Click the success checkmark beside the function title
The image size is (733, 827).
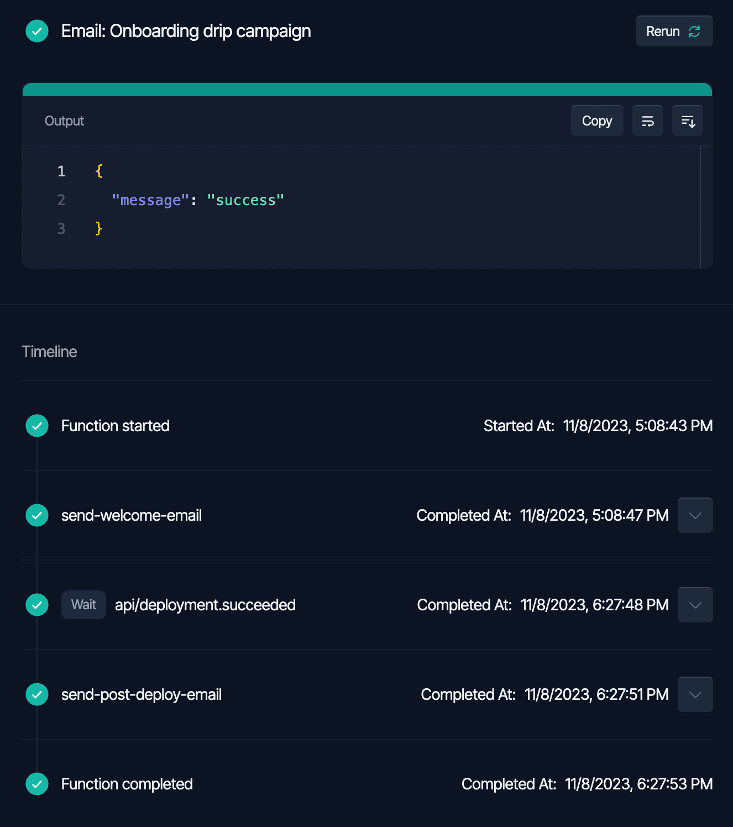(x=37, y=32)
